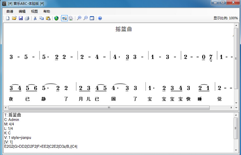Viewport: 241px width, 155px height.
Task: Open the 视图 menu
Action: [x=34, y=11]
